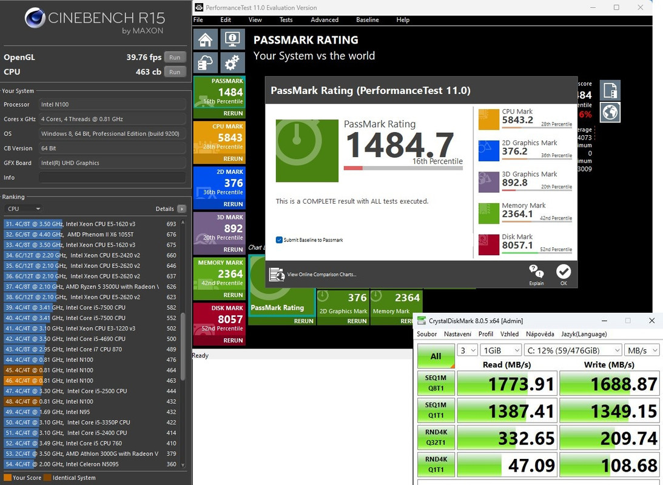Open CrystalDiskMark test count dropdown showing 3

467,350
